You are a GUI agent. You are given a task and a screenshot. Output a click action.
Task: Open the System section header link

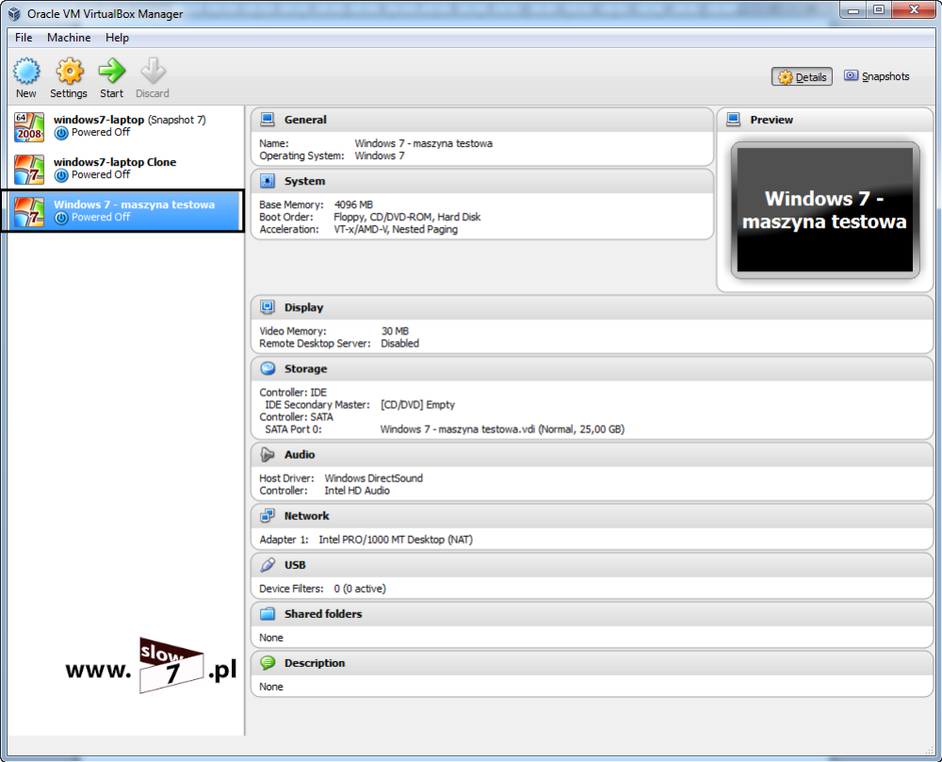pyautogui.click(x=304, y=181)
